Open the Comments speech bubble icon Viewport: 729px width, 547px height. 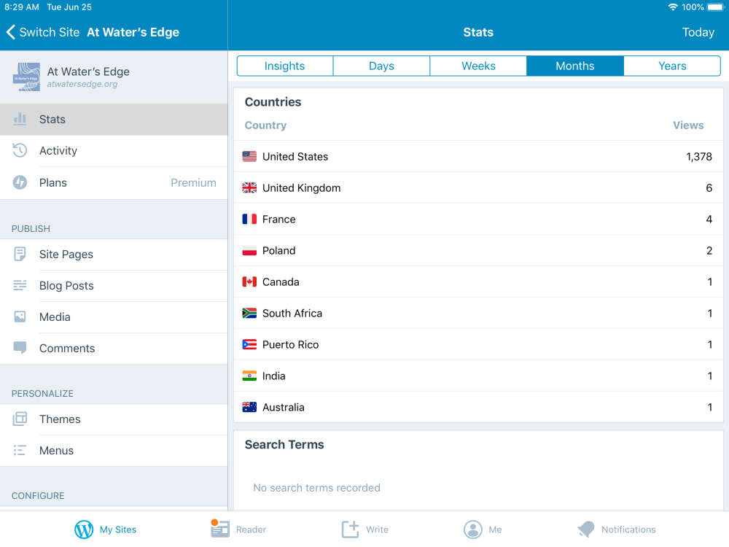click(20, 348)
